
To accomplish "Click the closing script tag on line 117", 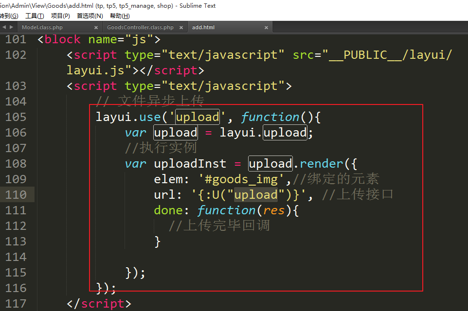I will pyautogui.click(x=99, y=304).
